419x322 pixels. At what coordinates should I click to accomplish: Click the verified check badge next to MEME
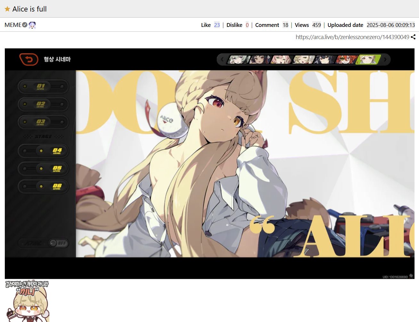(x=25, y=25)
